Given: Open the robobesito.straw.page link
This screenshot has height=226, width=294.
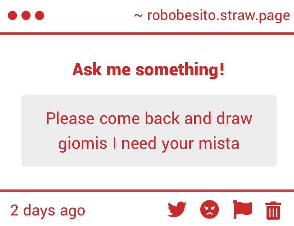Looking at the screenshot, I should pyautogui.click(x=218, y=15).
